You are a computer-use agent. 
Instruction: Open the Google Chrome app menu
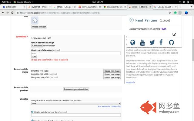click(x=23, y=2)
